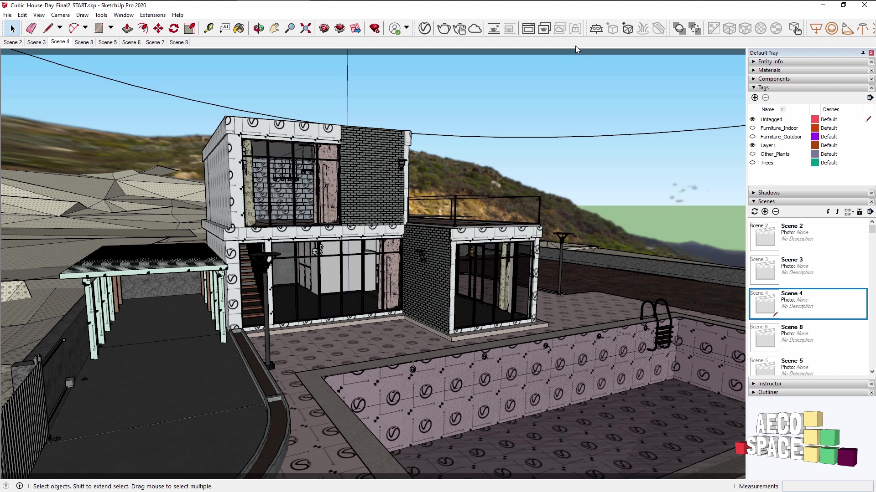Open the 3D Warehouse
Screen dimensions: 876x492
pos(324,28)
